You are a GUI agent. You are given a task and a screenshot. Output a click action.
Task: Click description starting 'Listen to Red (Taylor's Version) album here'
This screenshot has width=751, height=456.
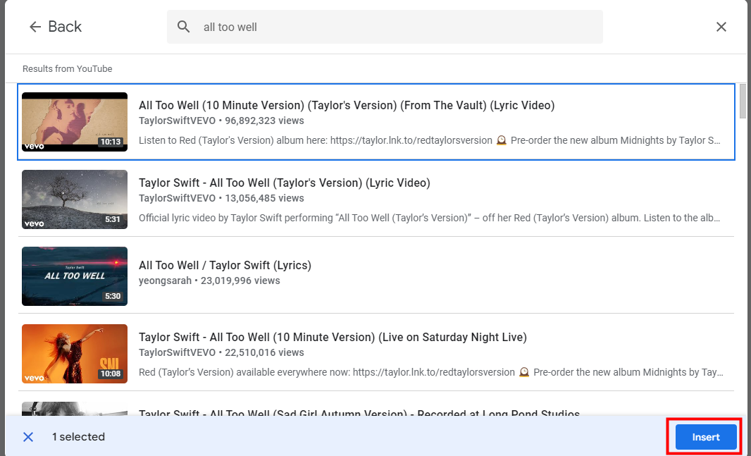[x=430, y=140]
